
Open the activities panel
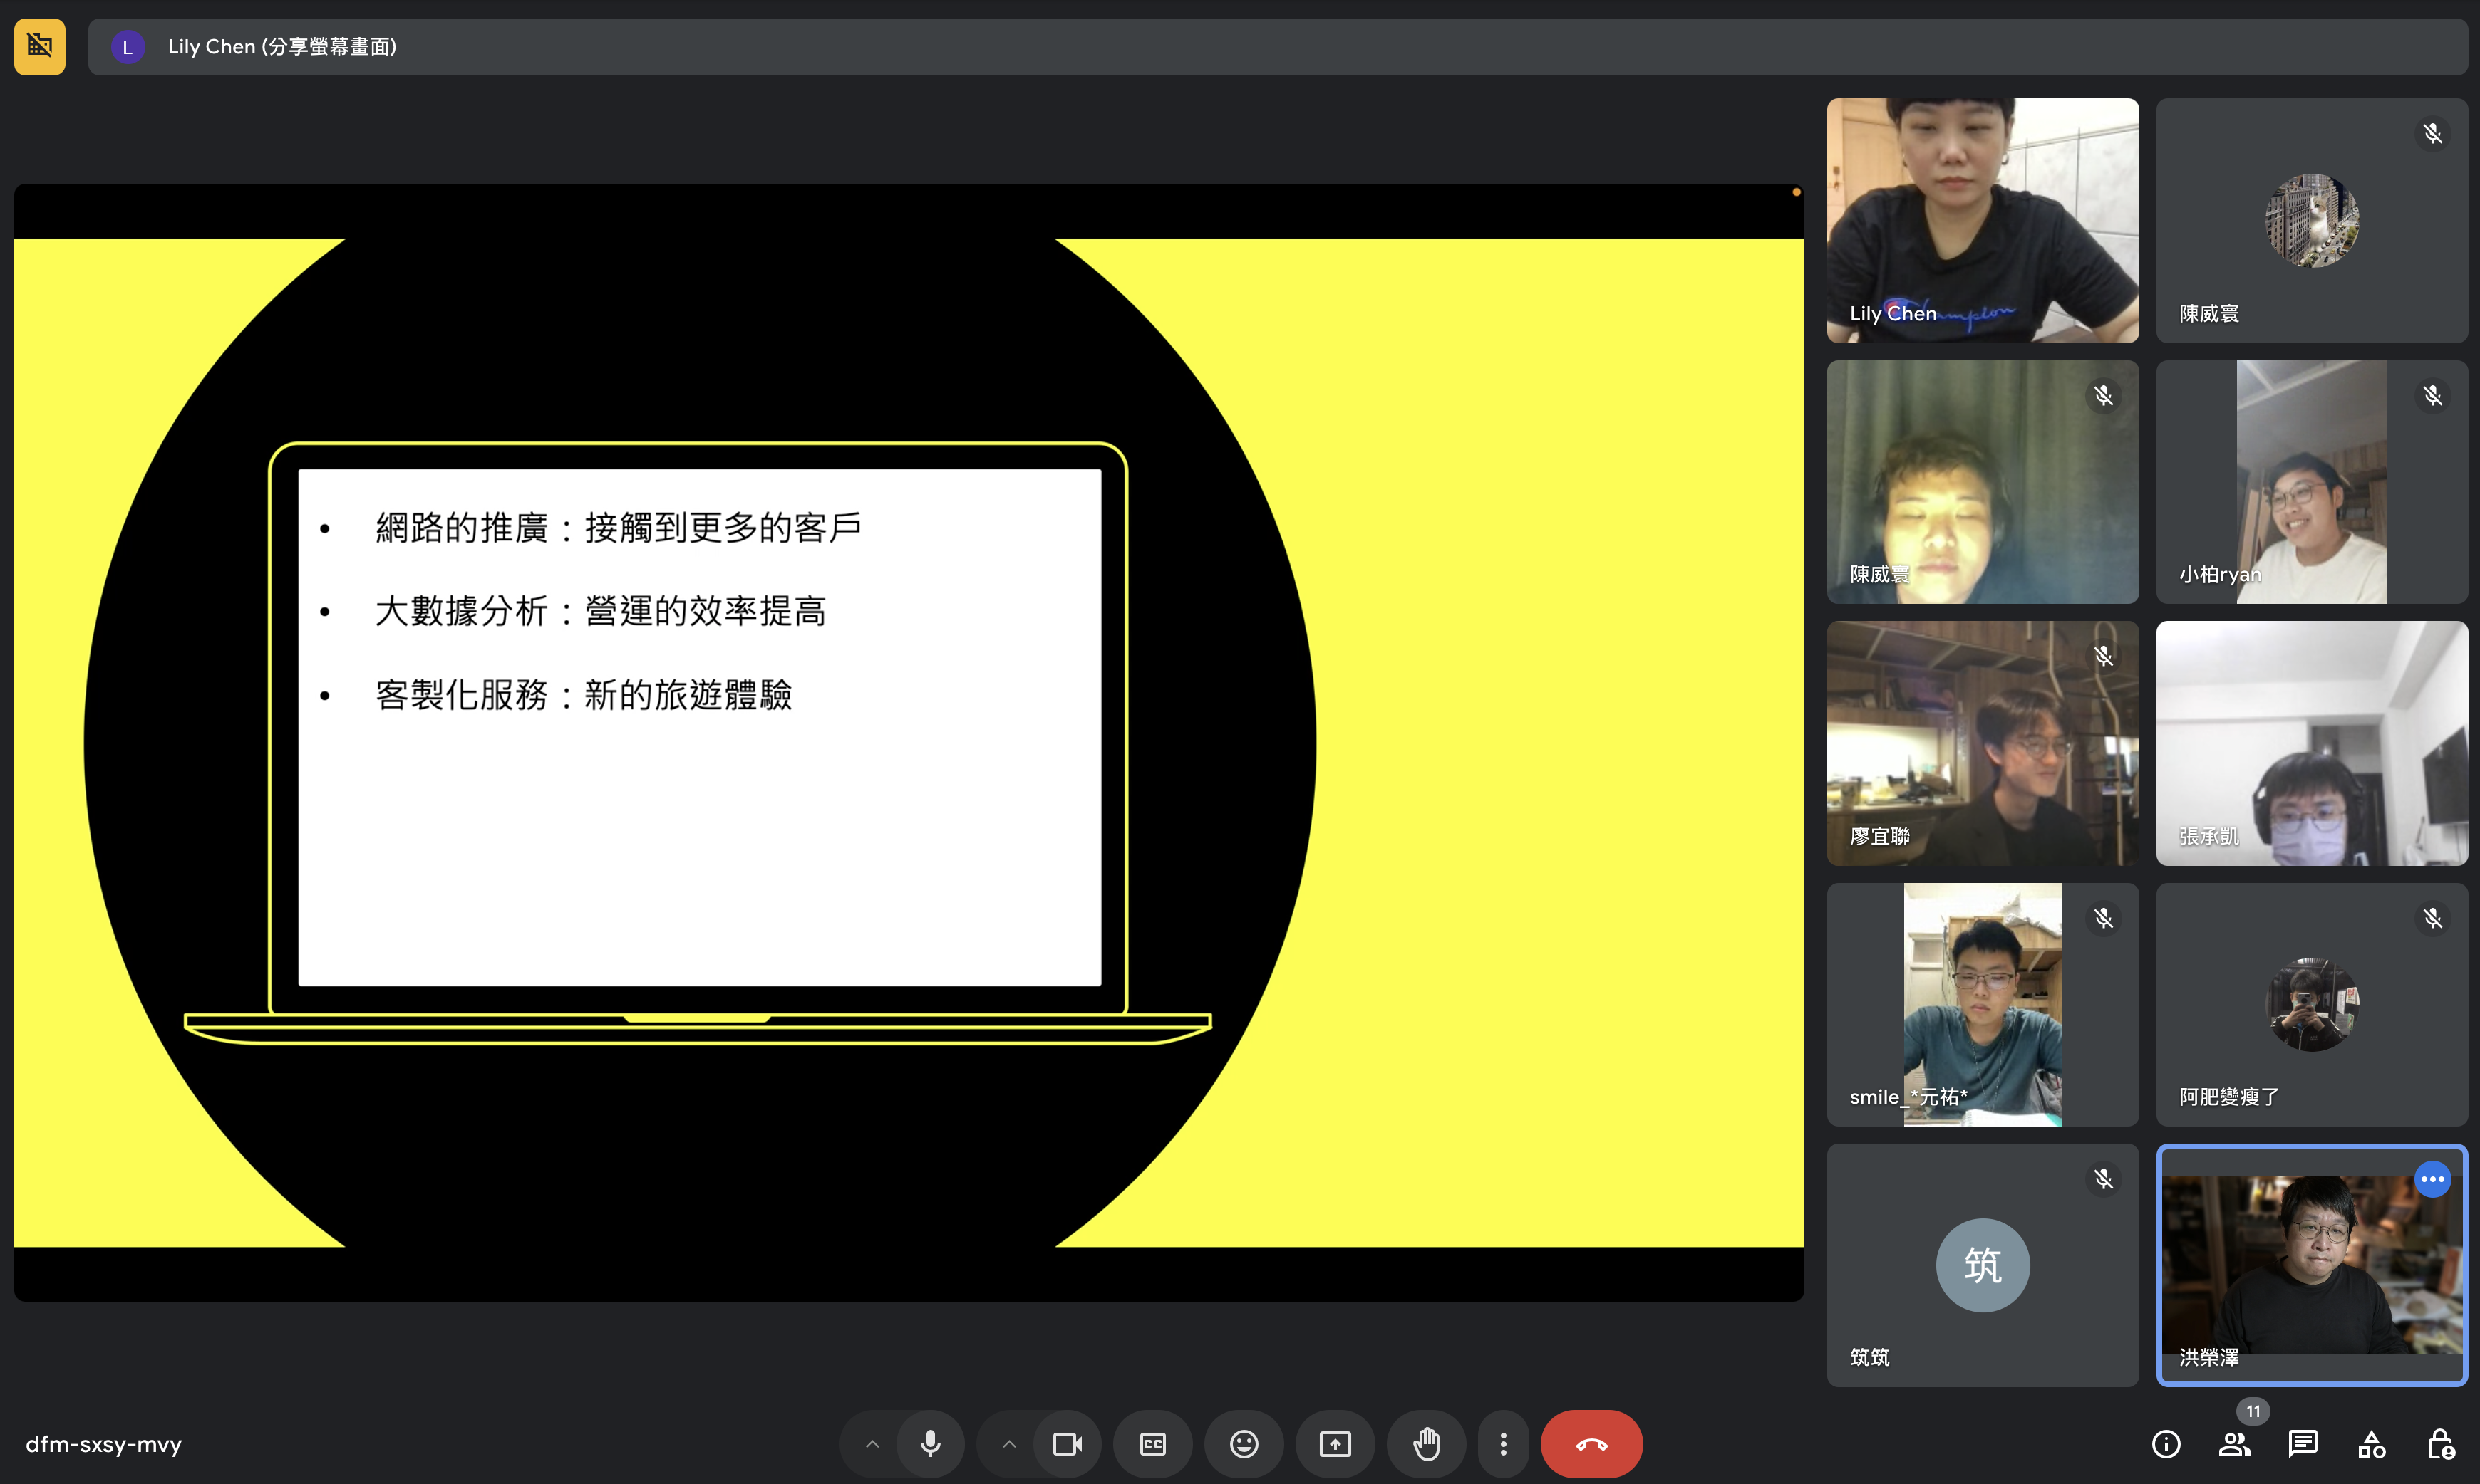[2371, 1443]
